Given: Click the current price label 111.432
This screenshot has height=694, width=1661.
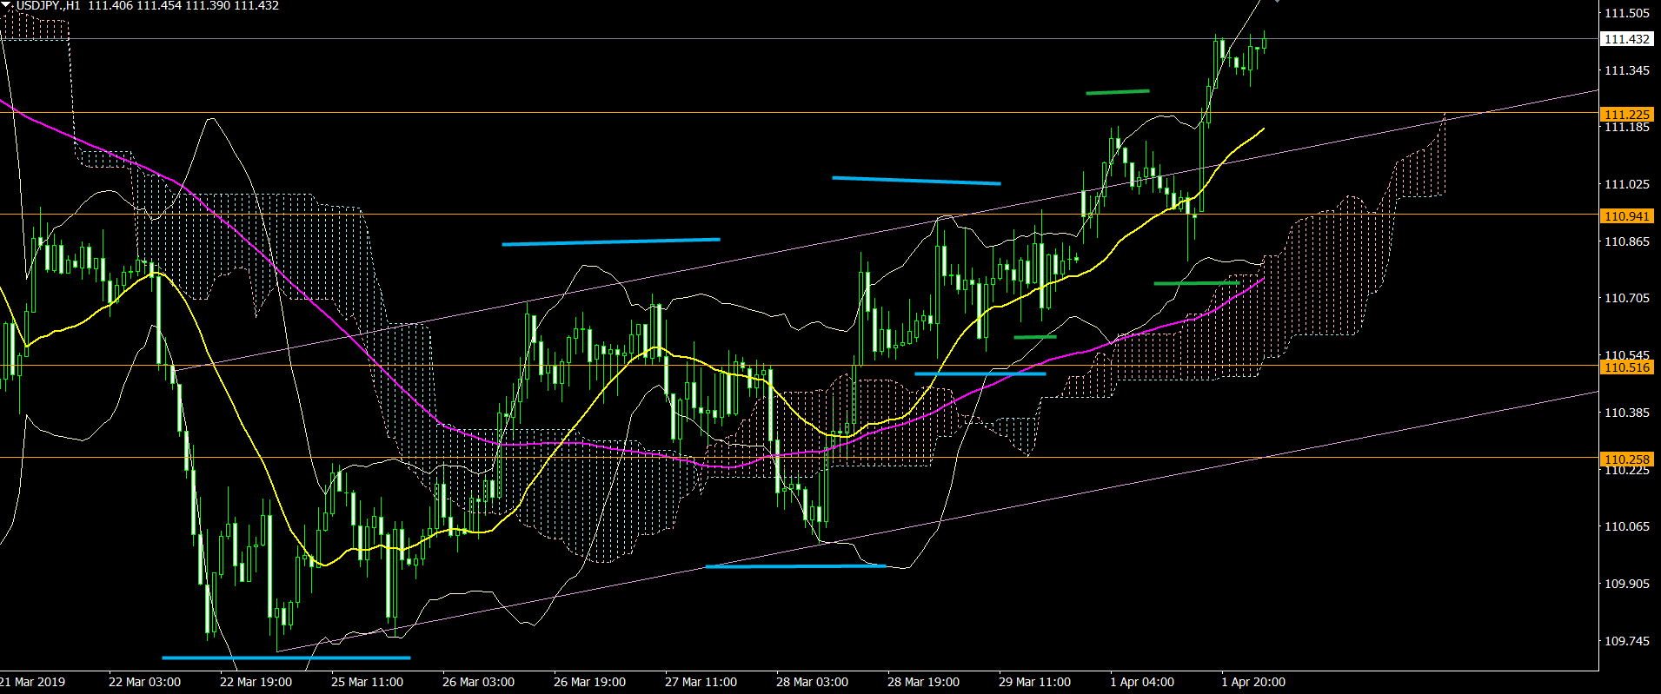Looking at the screenshot, I should click(1626, 39).
